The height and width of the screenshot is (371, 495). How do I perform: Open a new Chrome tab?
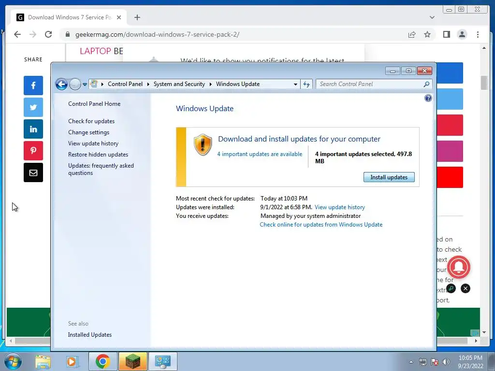(137, 17)
